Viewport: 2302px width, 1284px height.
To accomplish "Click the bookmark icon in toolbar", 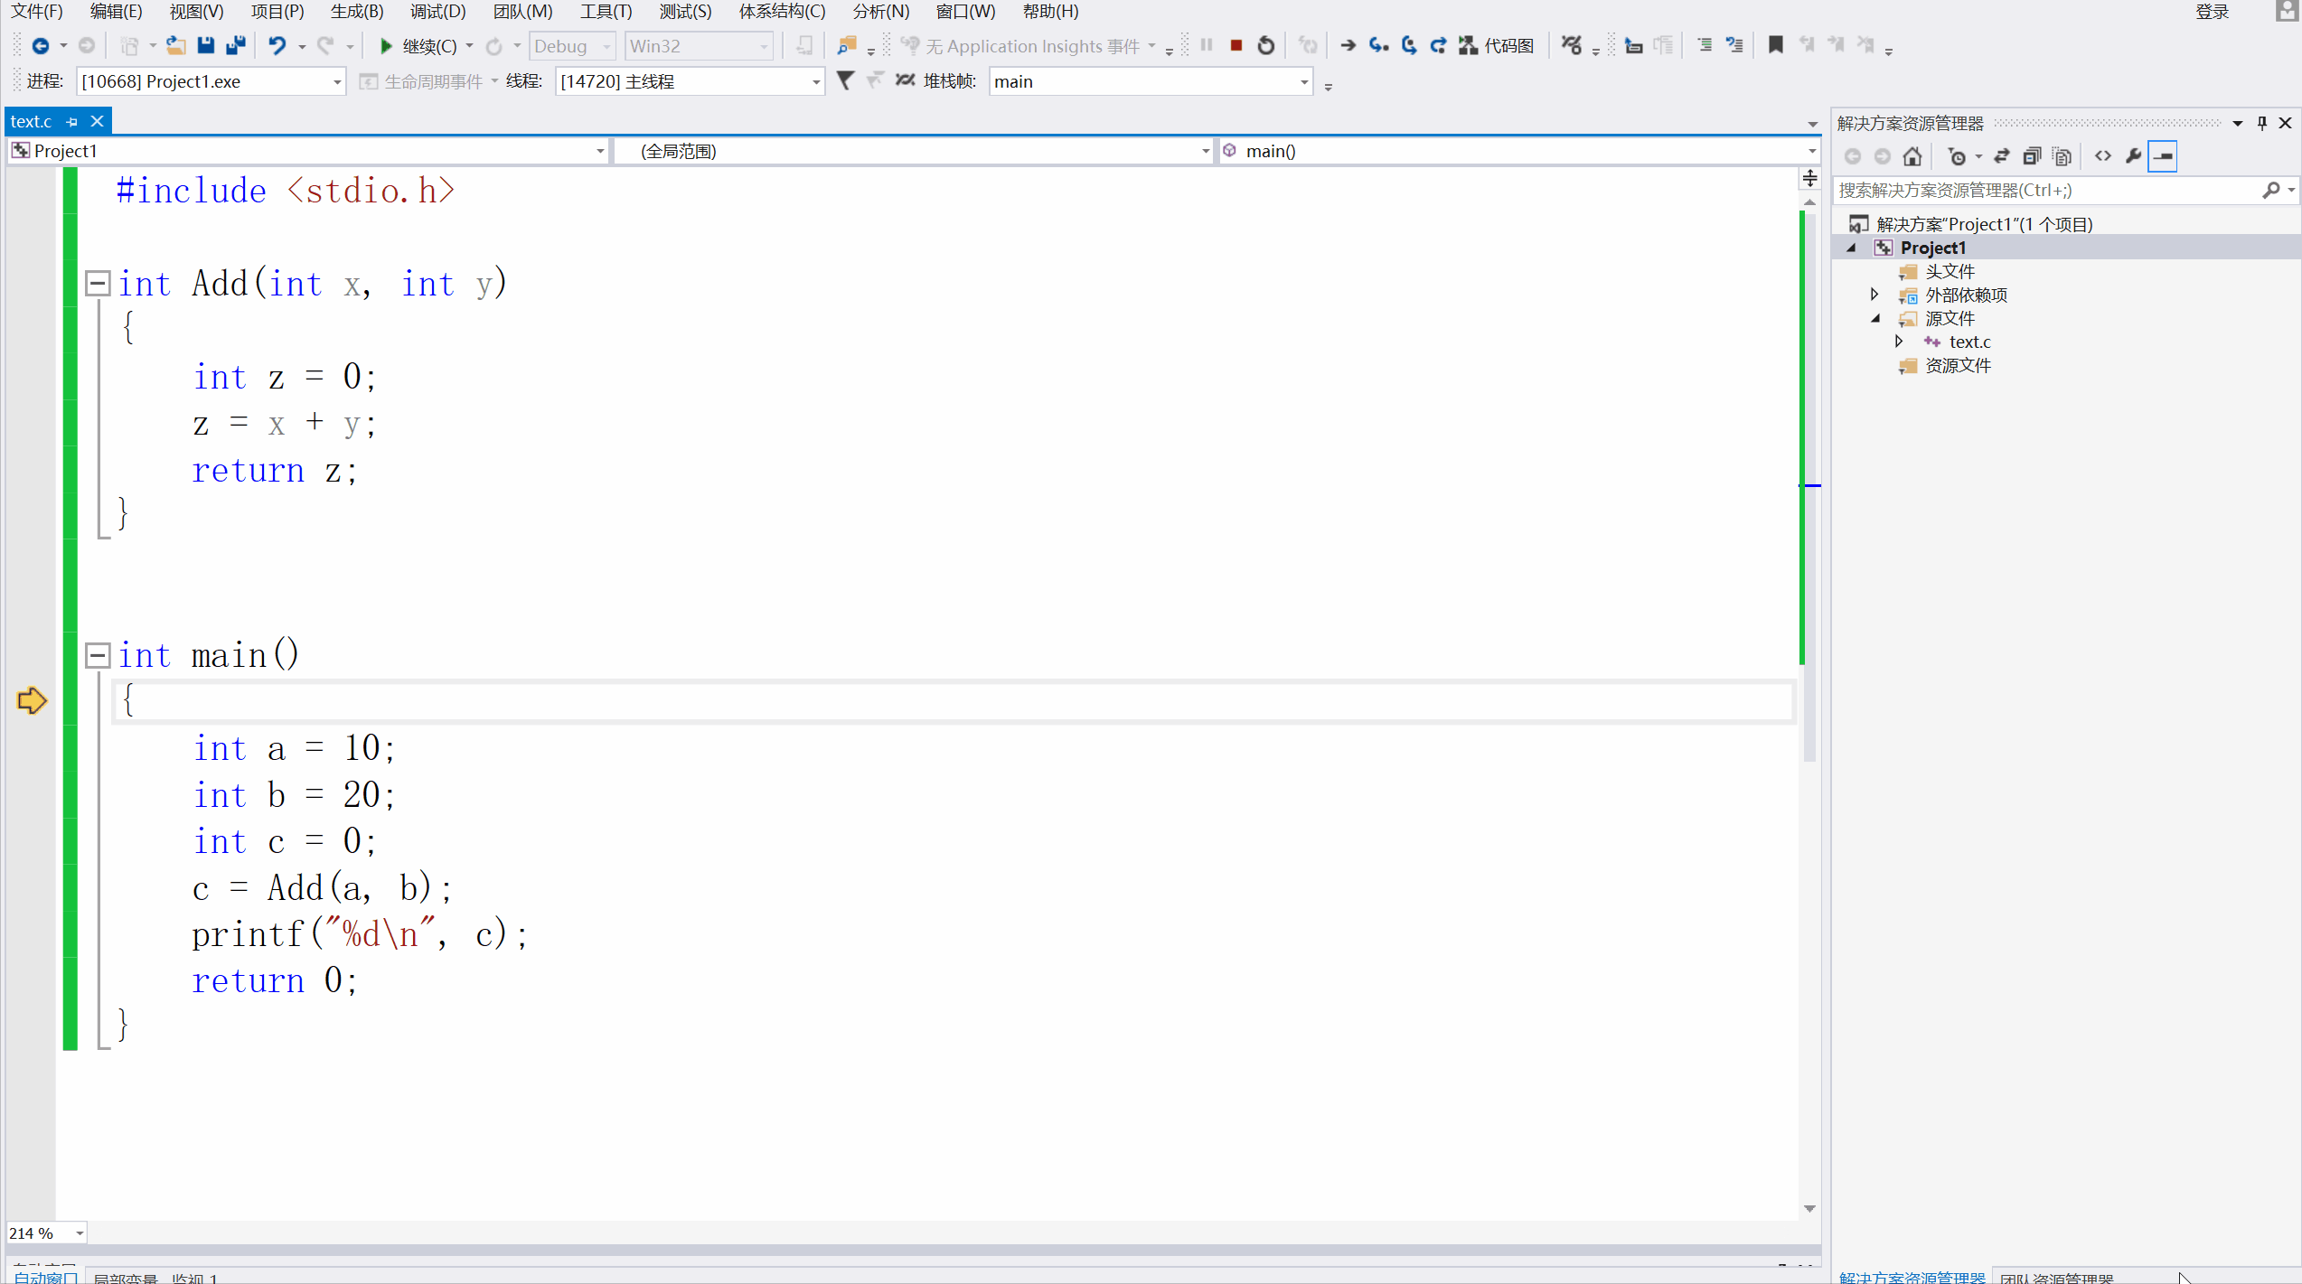I will tap(1775, 45).
